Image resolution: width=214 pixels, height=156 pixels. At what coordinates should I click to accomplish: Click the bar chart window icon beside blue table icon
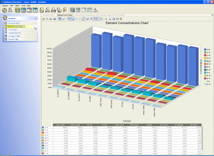tap(29, 10)
